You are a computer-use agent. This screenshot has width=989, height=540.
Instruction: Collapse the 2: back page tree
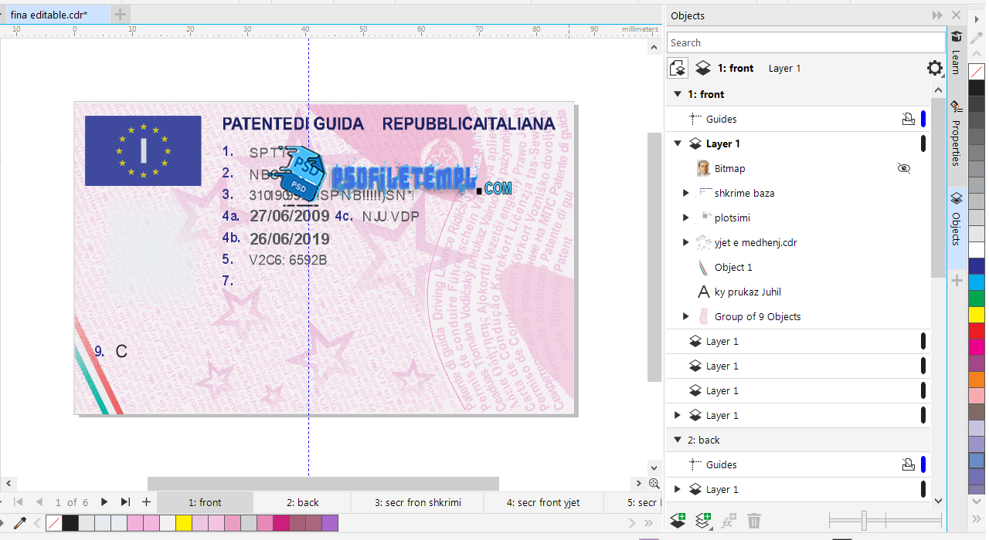677,440
